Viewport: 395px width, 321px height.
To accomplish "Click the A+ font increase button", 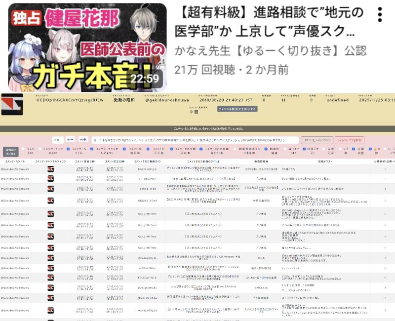I will (82, 140).
